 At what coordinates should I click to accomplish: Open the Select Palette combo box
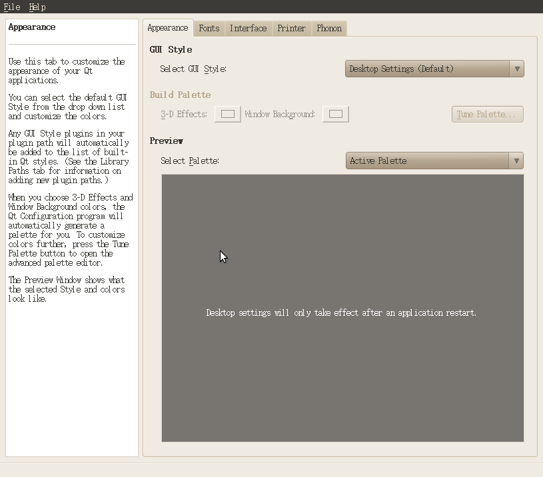tap(434, 161)
